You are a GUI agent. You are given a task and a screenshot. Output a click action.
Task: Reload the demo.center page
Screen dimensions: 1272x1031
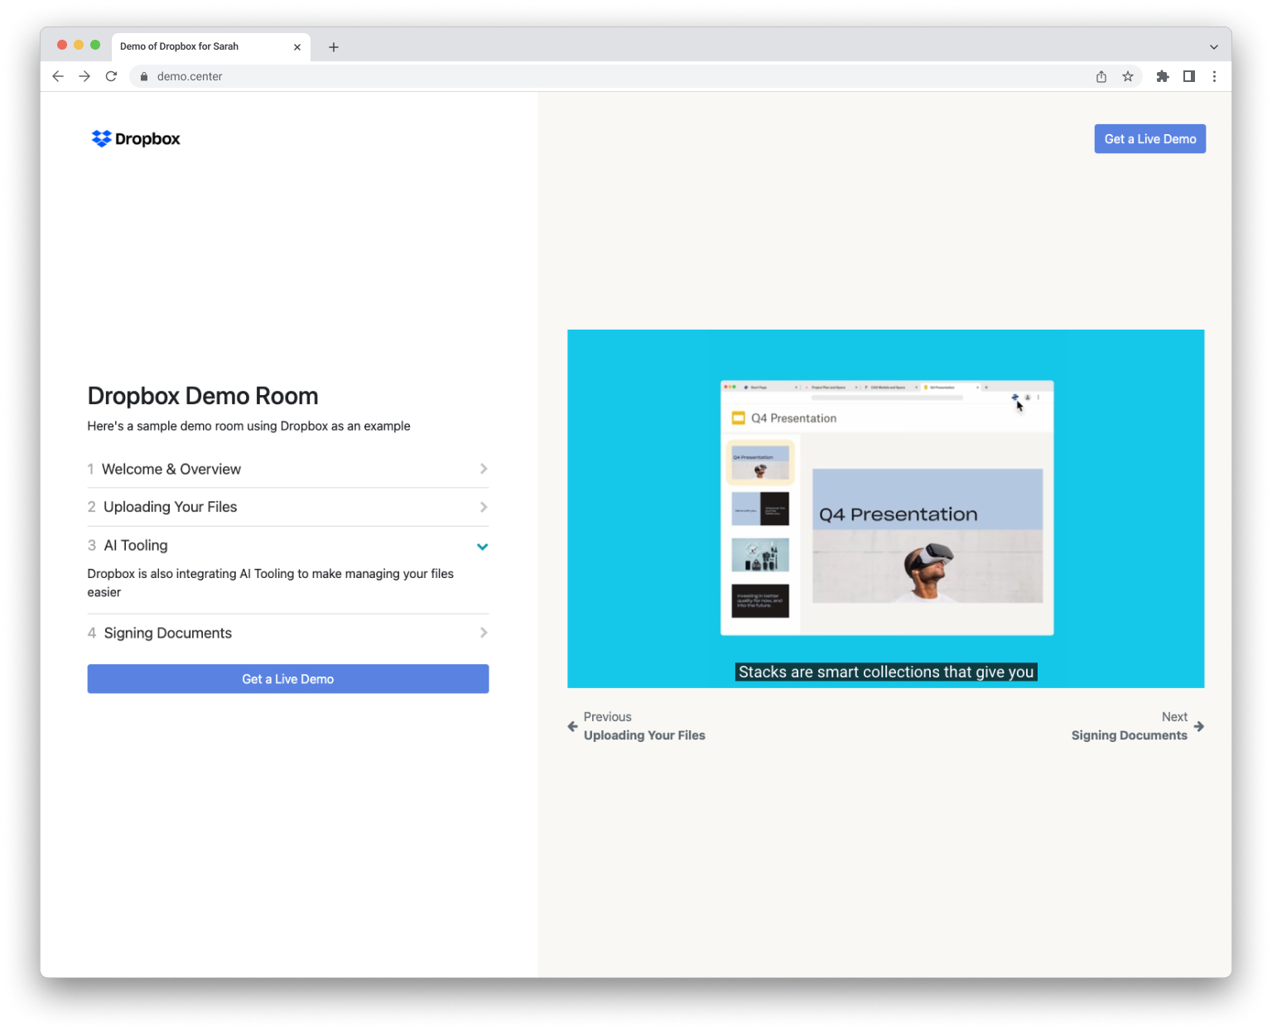tap(111, 76)
